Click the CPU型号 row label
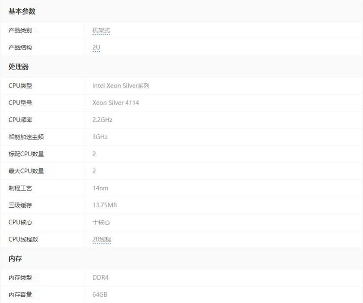 pyautogui.click(x=20, y=102)
